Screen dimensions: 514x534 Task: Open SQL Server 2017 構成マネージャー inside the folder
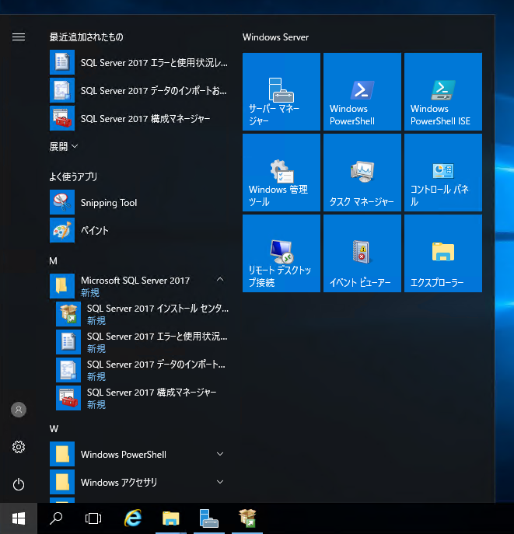[x=143, y=398]
